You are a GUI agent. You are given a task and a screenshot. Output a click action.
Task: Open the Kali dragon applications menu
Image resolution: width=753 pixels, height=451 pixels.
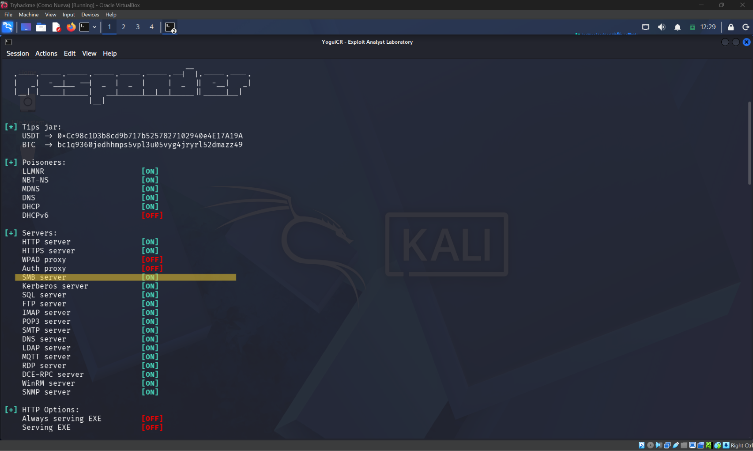8,27
